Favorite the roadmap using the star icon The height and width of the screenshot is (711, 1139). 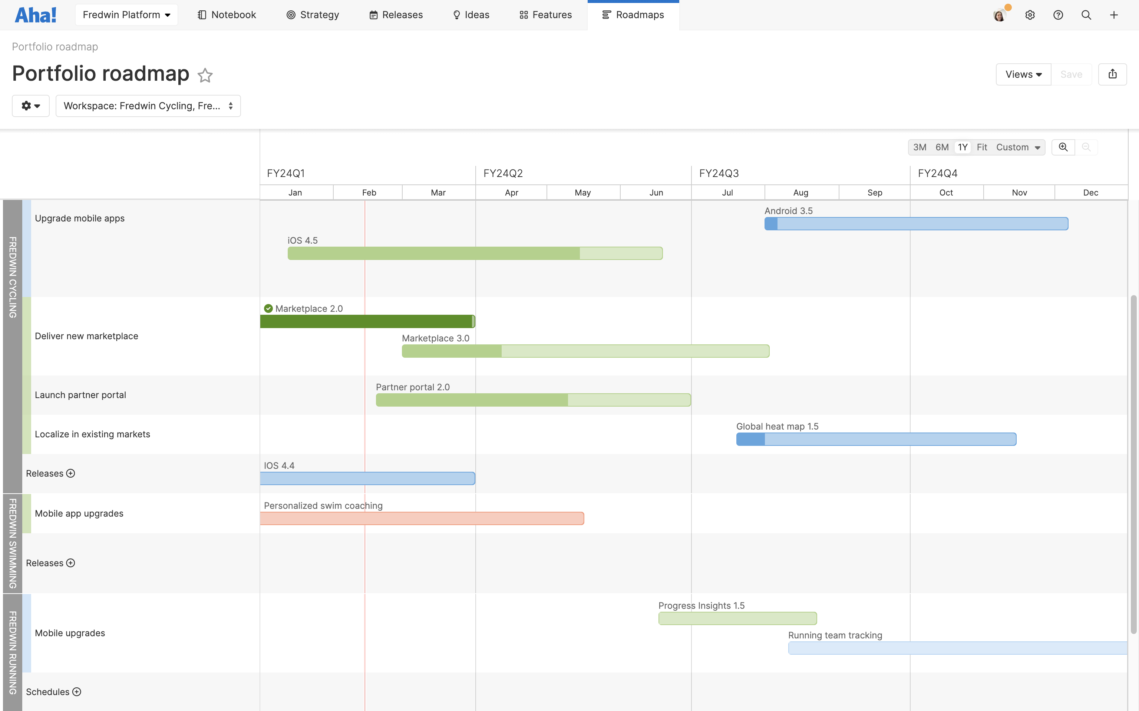click(205, 75)
